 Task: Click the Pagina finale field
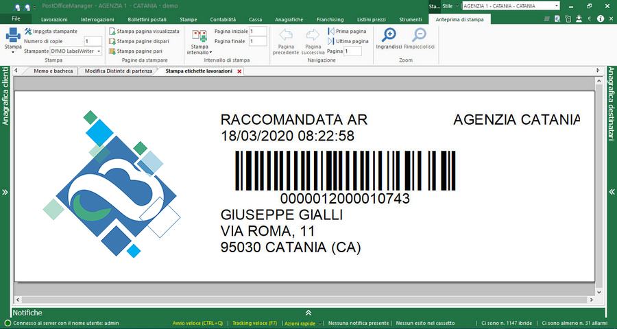pos(258,41)
